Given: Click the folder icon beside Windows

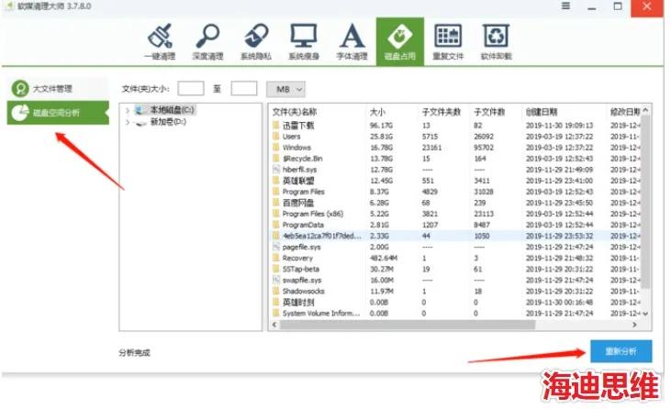Looking at the screenshot, I should (x=276, y=148).
